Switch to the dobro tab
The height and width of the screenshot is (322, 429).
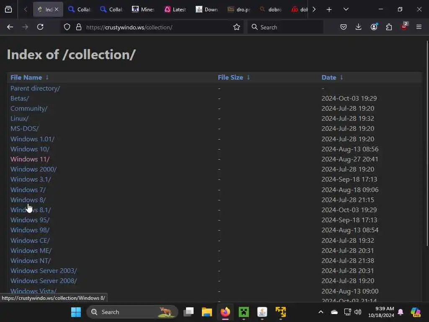coord(271,10)
